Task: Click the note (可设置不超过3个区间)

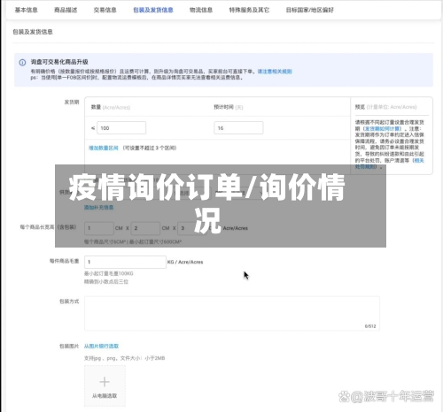Action: click(x=150, y=148)
